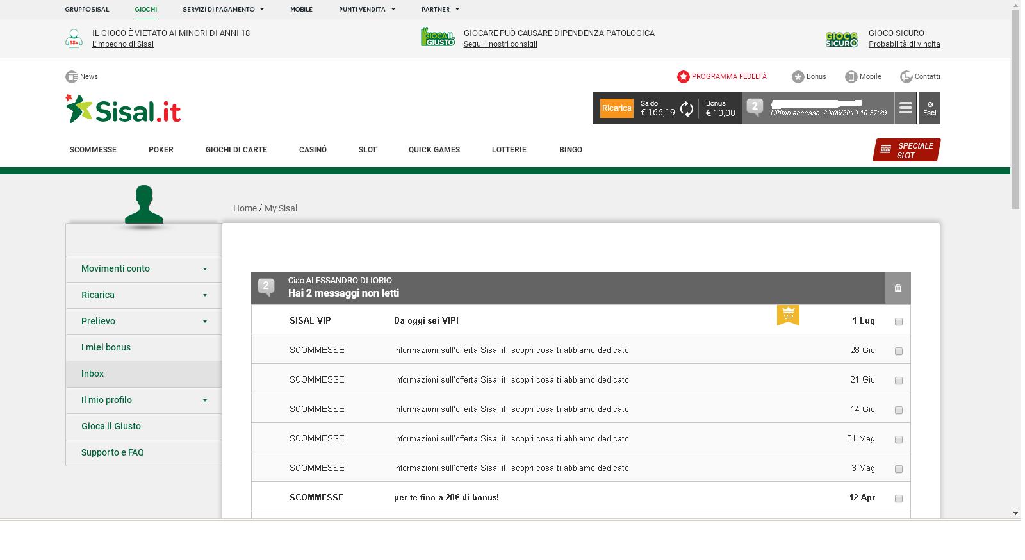Refresh balance with the circular arrows icon

point(687,109)
